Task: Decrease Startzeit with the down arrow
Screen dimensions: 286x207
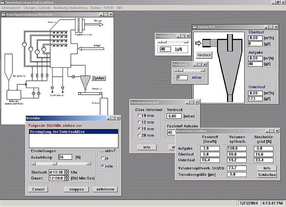Action: pos(66,174)
